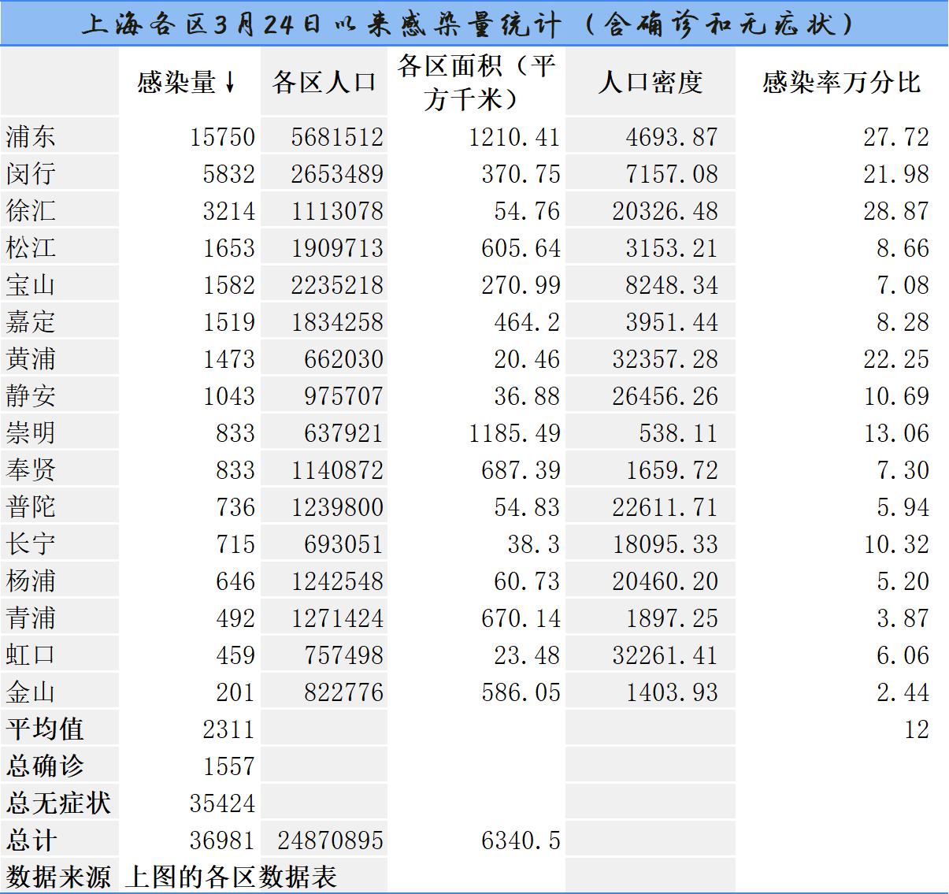The image size is (949, 894).
Task: Select the 平均值 row label
Action: click(x=44, y=729)
